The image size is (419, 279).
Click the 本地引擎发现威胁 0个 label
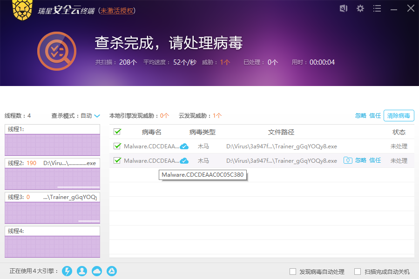[x=139, y=116]
